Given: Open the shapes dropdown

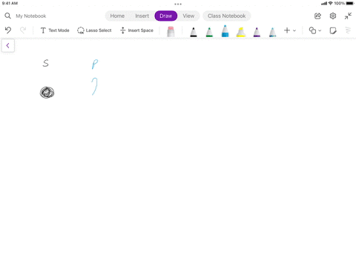Looking at the screenshot, I should [315, 30].
